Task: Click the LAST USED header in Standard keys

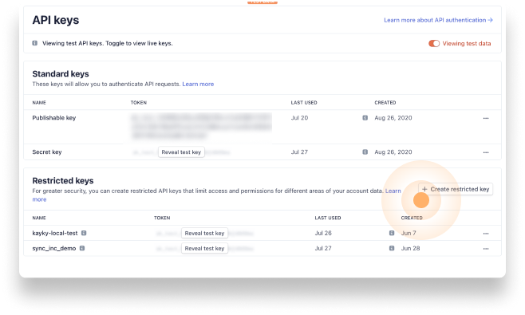Action: (304, 102)
